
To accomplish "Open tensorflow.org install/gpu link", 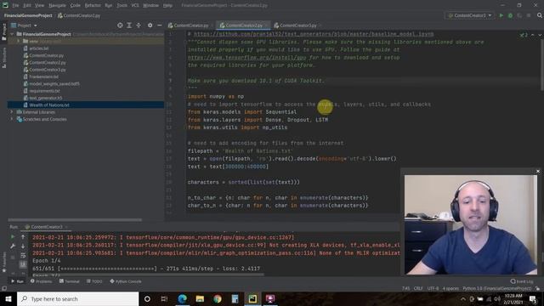I will [247, 57].
